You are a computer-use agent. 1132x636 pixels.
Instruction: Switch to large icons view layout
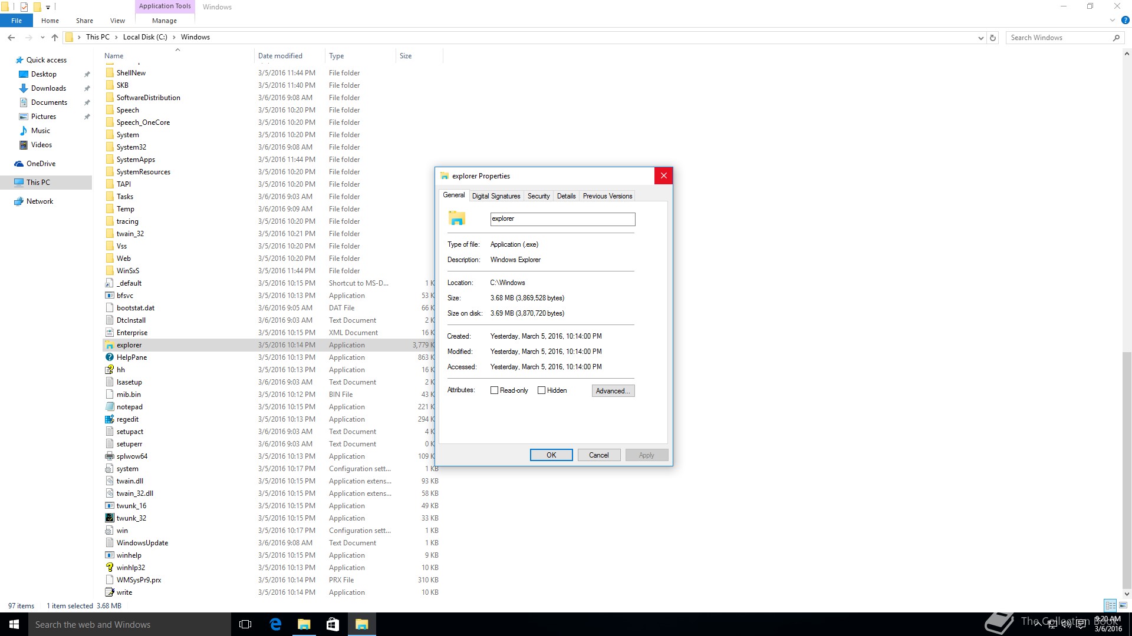(x=1123, y=605)
